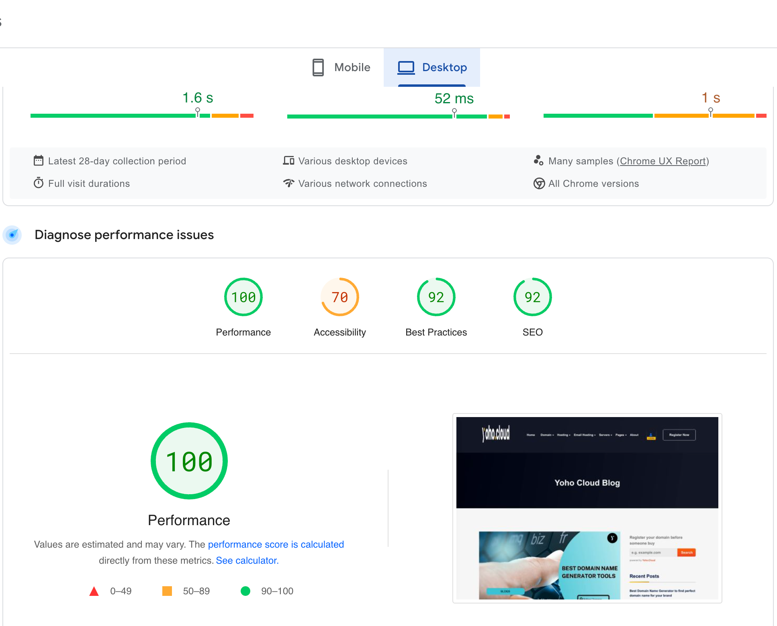Click the network icon for network connections
777x626 pixels.
point(288,183)
